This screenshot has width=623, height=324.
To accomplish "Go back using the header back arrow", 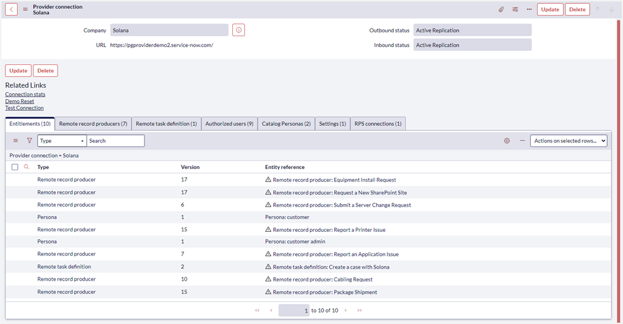I will [x=11, y=10].
